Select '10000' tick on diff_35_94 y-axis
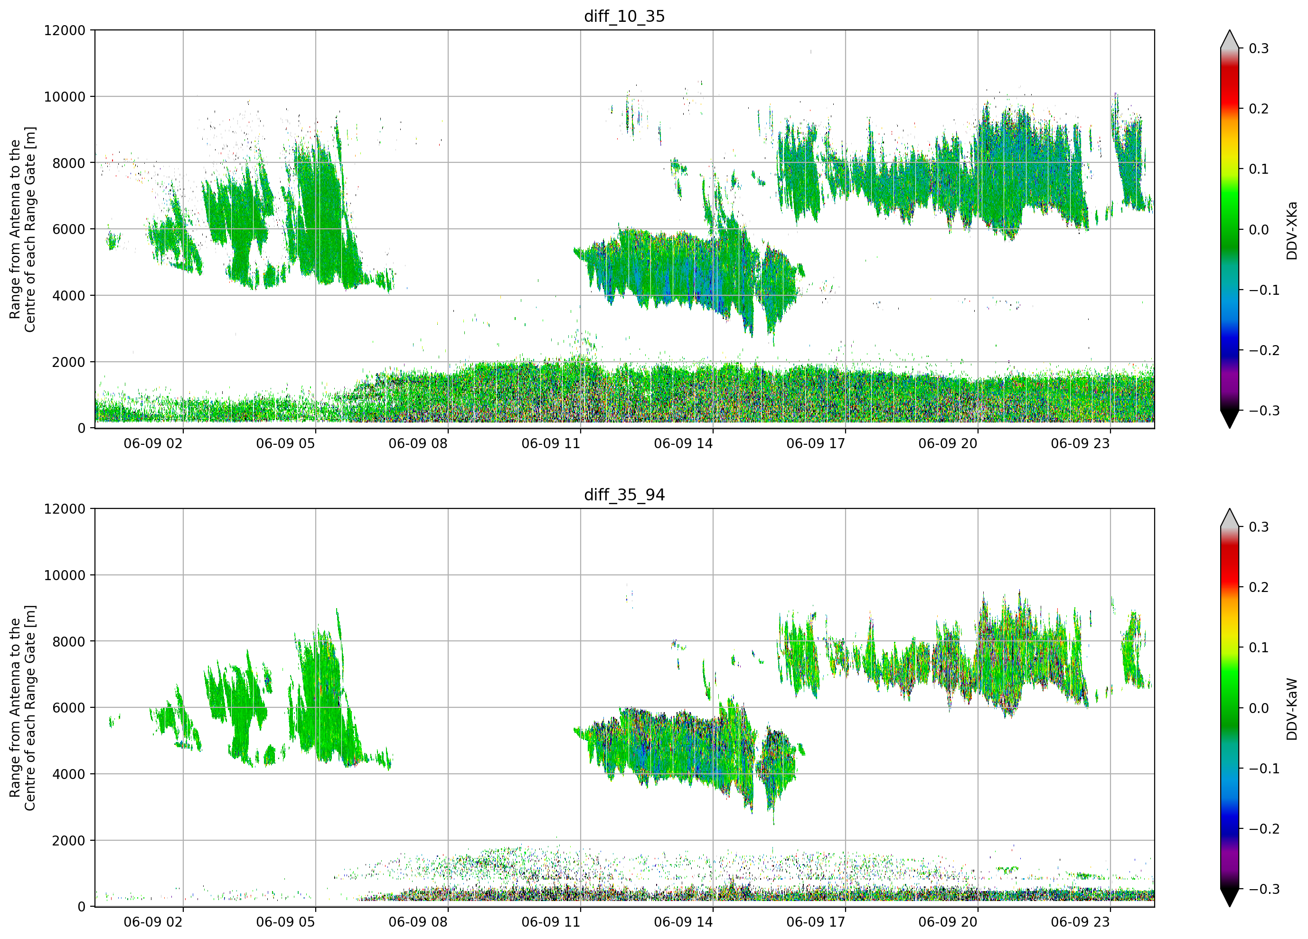The image size is (1308, 939). click(x=65, y=575)
